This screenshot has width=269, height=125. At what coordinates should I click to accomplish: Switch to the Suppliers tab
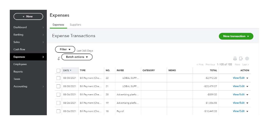pyautogui.click(x=75, y=25)
